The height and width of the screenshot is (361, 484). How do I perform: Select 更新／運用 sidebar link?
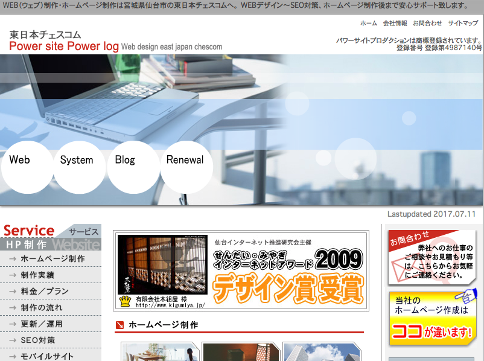41,324
